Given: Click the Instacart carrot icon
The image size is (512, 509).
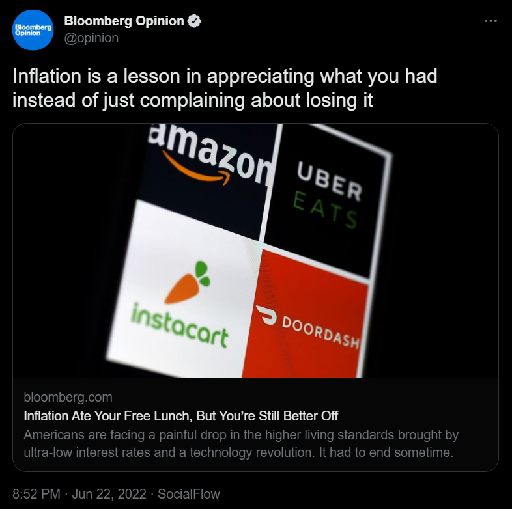Looking at the screenshot, I should 187,282.
